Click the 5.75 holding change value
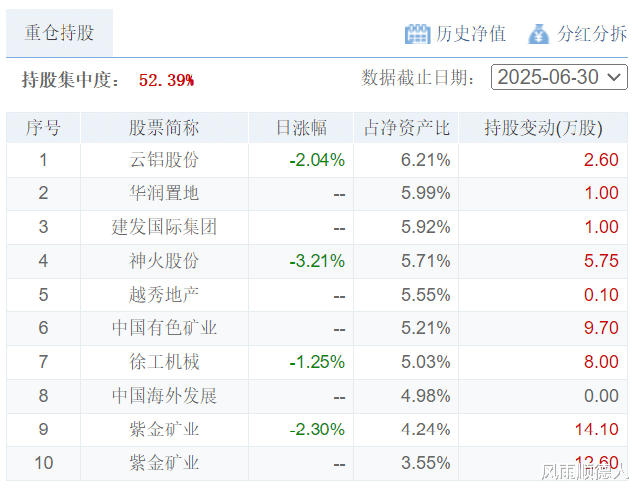Viewport: 639px width, 493px height. coord(601,261)
